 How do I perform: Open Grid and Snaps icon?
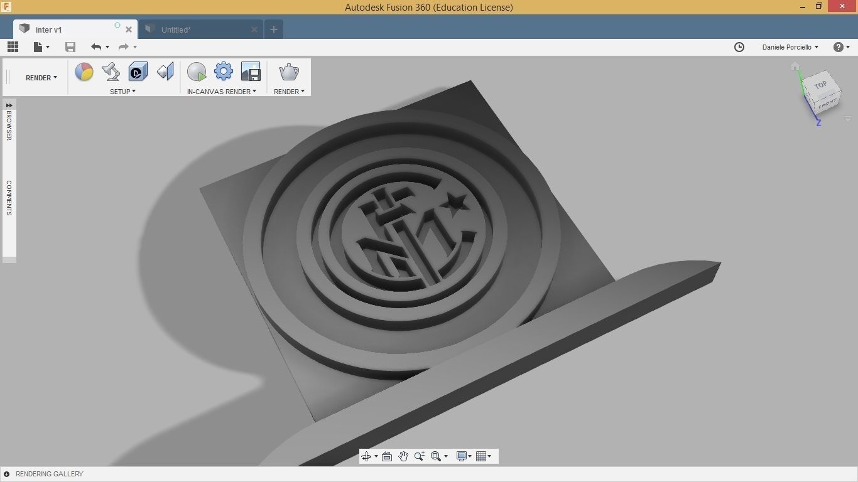pos(481,456)
